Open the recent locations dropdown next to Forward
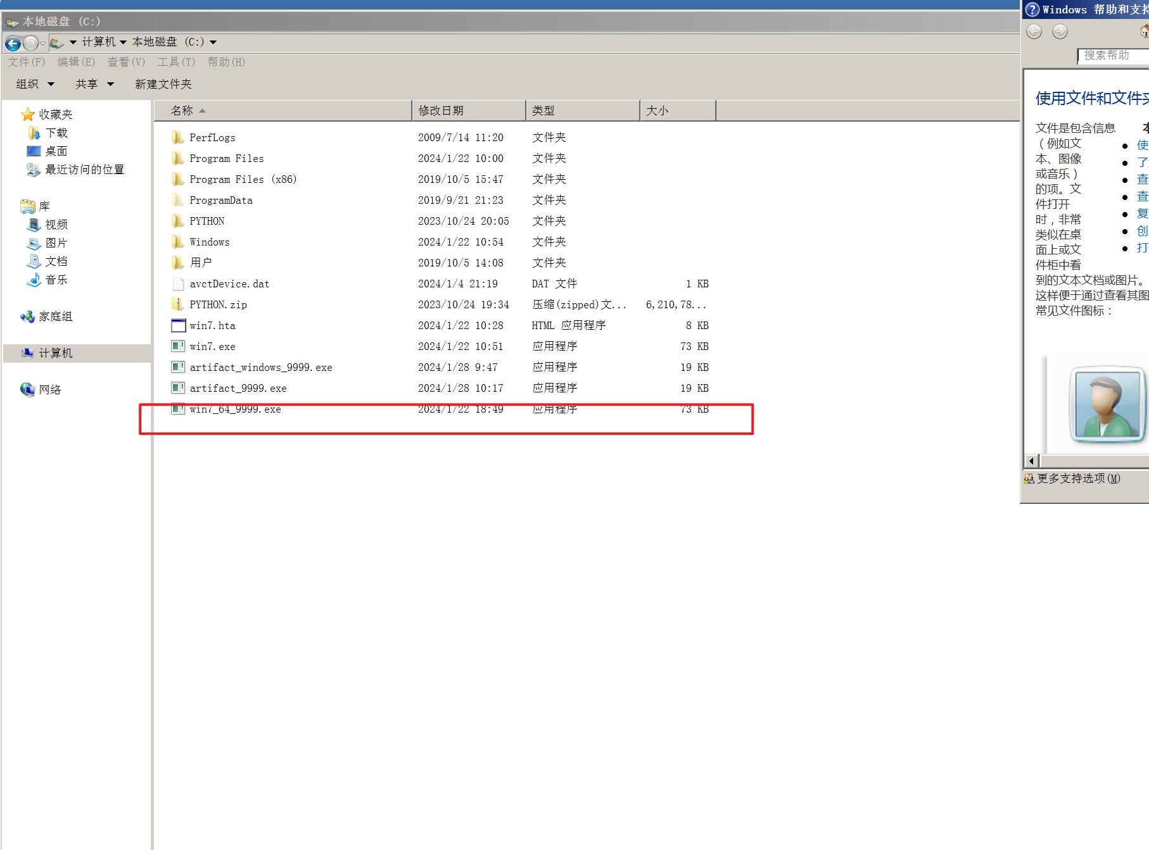This screenshot has width=1149, height=850. 42,44
